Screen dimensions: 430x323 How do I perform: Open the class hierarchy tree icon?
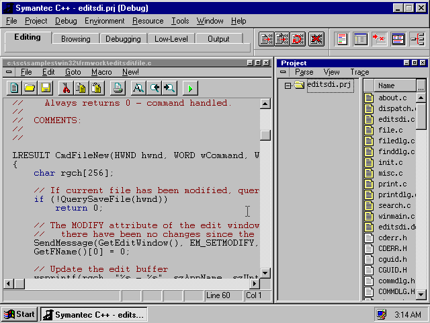(x=417, y=39)
